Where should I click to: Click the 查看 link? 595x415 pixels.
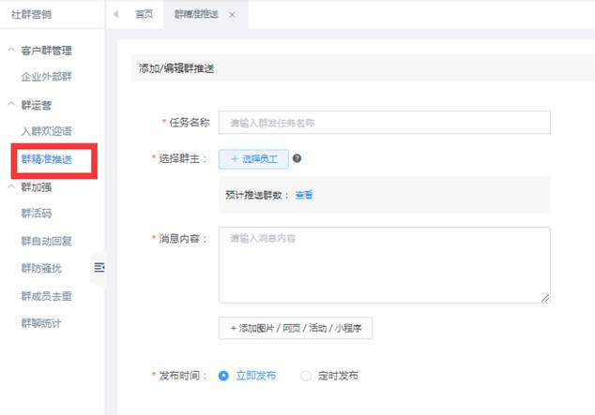(304, 195)
